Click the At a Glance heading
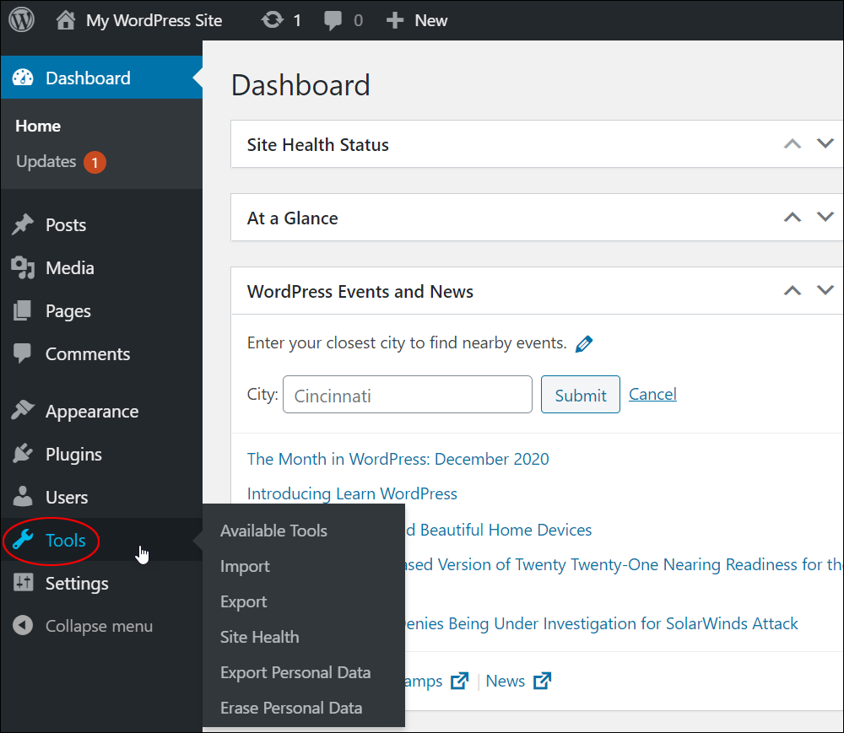The image size is (844, 733). coord(292,218)
